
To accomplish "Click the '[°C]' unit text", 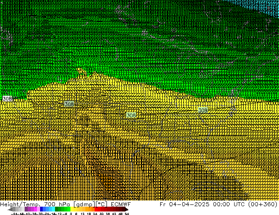I will tap(102, 204).
